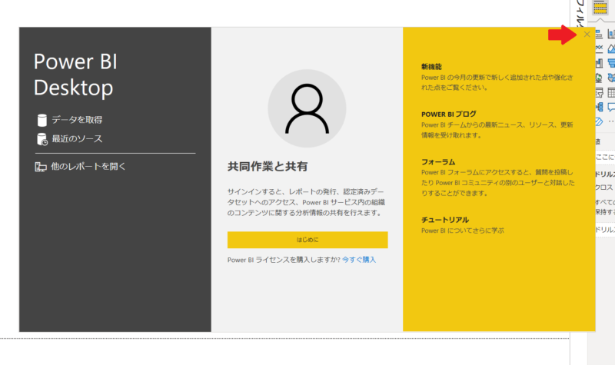Select 他のレポートを開く option
The height and width of the screenshot is (365, 615).
80,167
